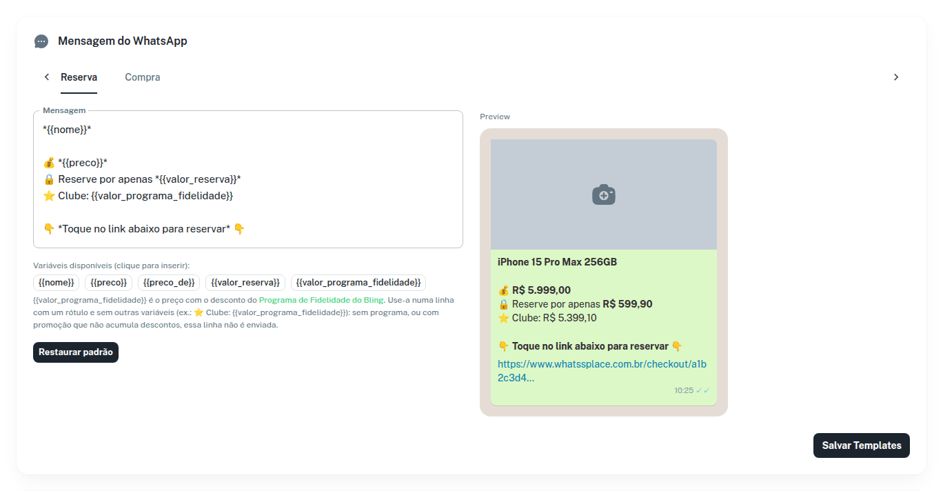Click the left arrow to scroll tabs back
Viewport: 943px width, 491px height.
pos(46,77)
